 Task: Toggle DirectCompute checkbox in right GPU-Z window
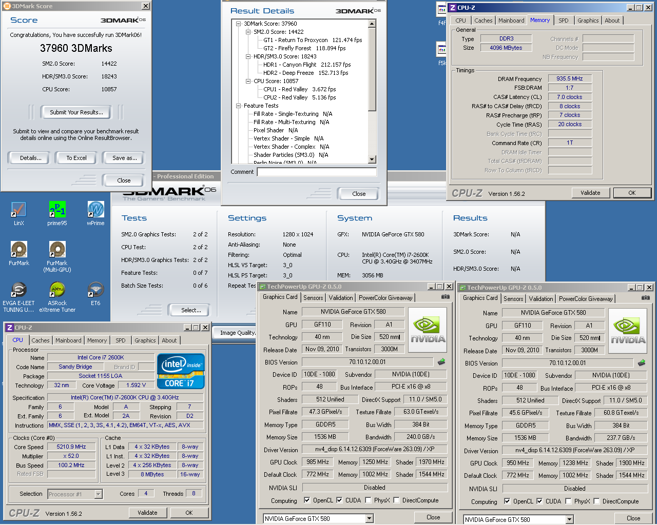pyautogui.click(x=596, y=501)
